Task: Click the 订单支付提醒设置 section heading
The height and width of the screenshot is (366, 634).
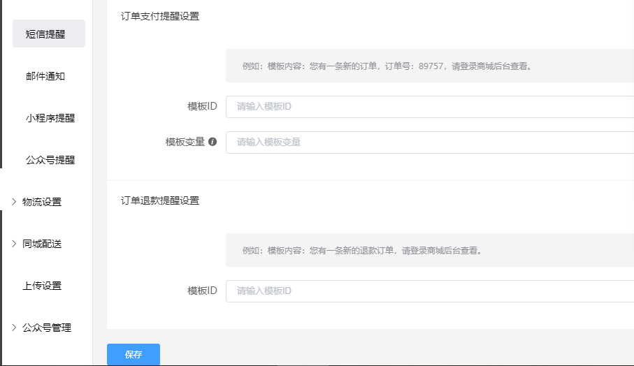Action: tap(160, 16)
